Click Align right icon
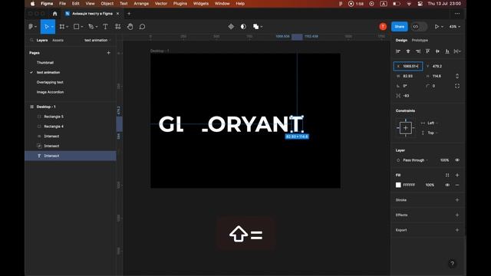Viewport: 491px width, 276px height. 418,51
